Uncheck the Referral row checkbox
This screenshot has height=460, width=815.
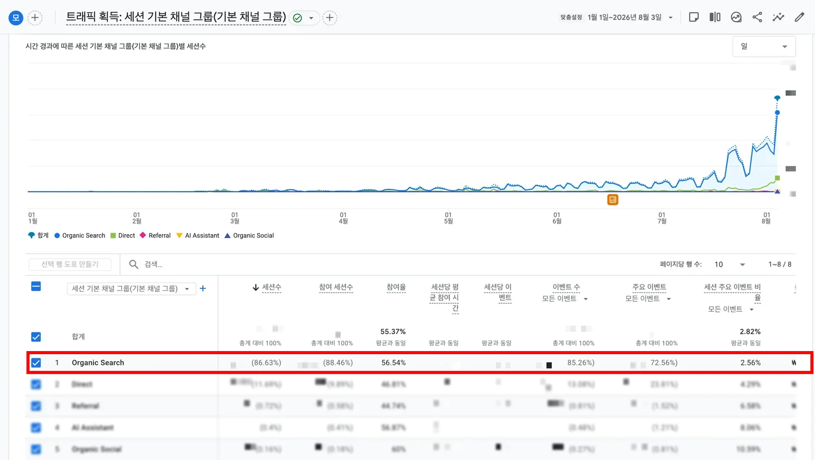(x=36, y=406)
